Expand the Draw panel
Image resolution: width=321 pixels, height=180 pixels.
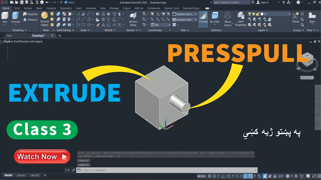click(x=85, y=30)
